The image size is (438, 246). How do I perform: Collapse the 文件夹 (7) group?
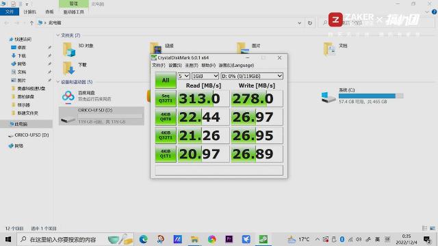[x=57, y=35]
